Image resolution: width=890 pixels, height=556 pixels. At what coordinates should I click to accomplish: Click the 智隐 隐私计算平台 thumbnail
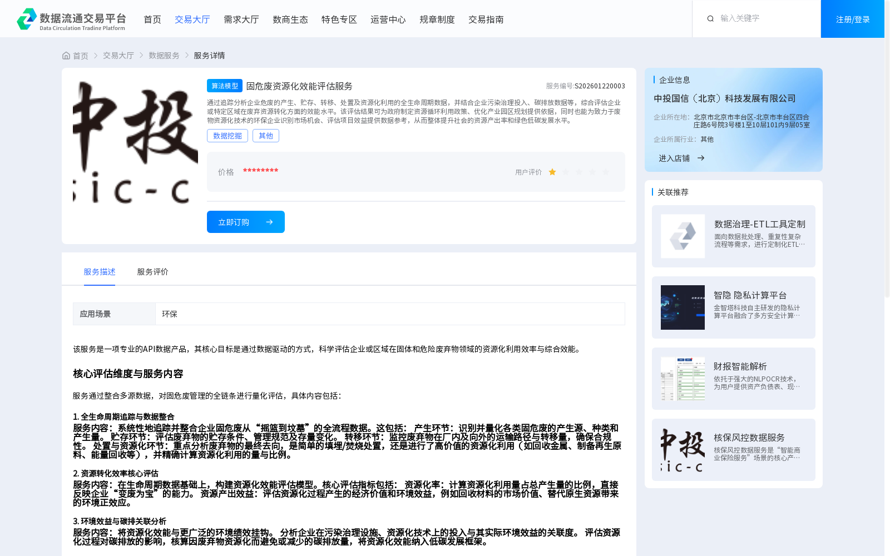pyautogui.click(x=683, y=307)
